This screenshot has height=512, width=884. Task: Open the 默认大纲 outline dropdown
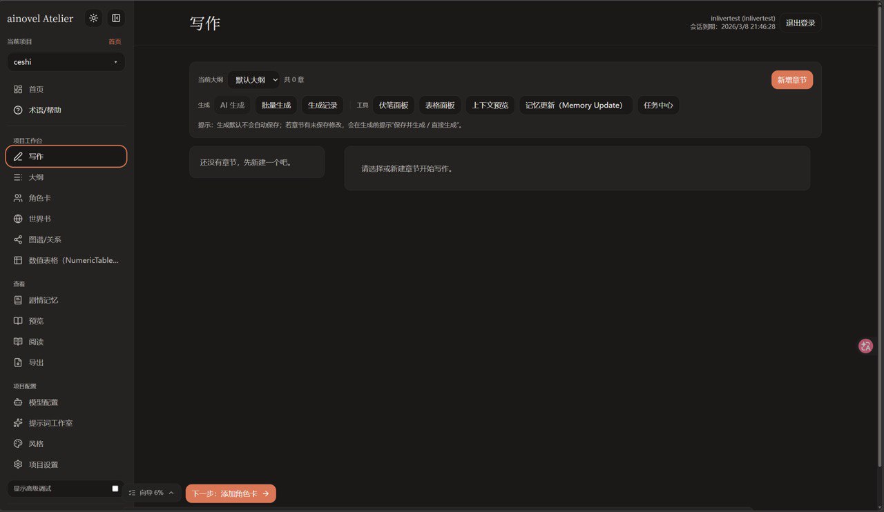[254, 80]
